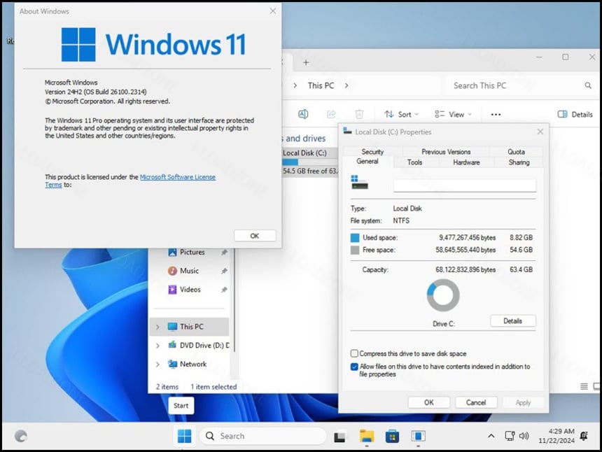Open the Sort dropdown menu
The height and width of the screenshot is (452, 602).
pos(401,114)
